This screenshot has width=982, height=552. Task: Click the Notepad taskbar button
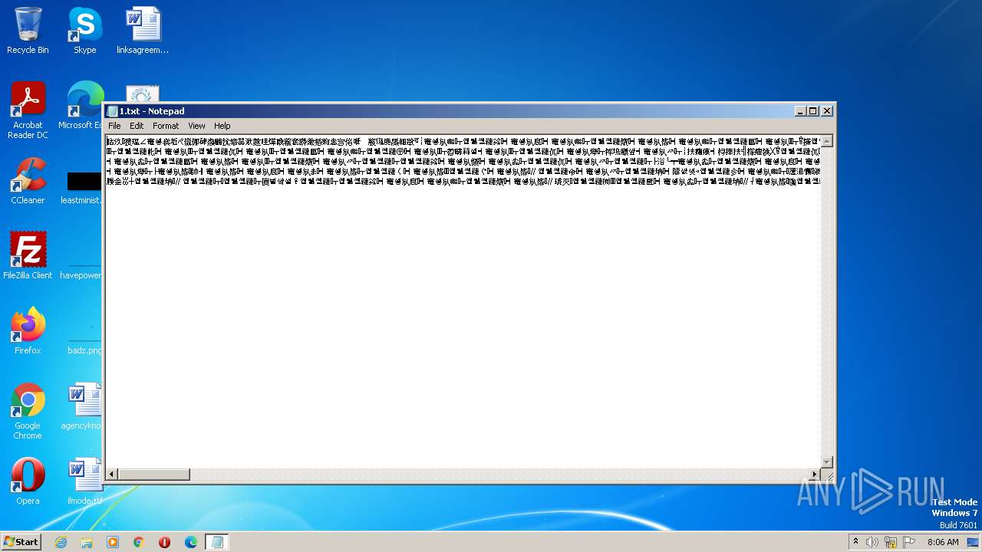(218, 542)
